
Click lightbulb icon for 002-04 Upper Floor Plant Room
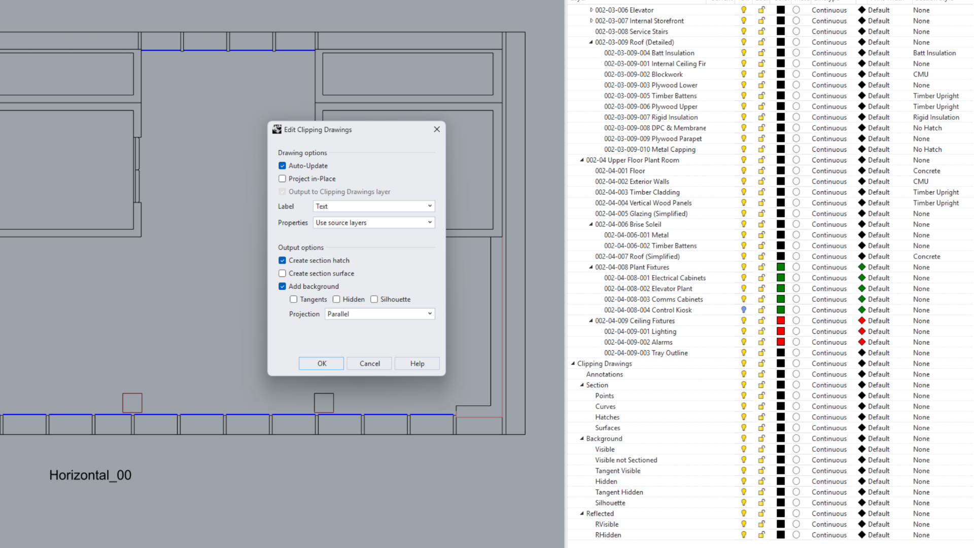pyautogui.click(x=744, y=160)
